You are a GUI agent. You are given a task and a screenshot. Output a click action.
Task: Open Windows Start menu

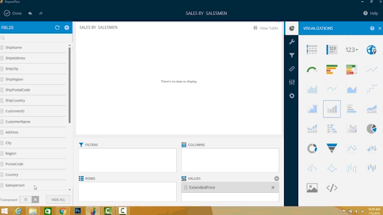click(4, 211)
